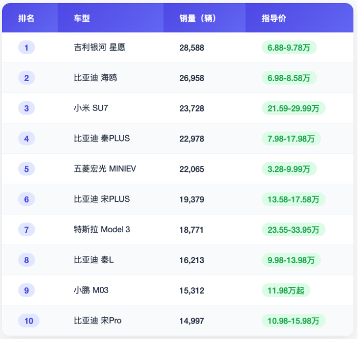Select the 吉利银河 星愿 model name
Image resolution: width=358 pixels, height=339 pixels.
pyautogui.click(x=100, y=47)
